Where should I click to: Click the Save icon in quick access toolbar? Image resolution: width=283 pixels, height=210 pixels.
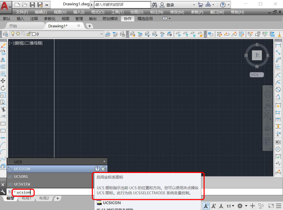32,5
